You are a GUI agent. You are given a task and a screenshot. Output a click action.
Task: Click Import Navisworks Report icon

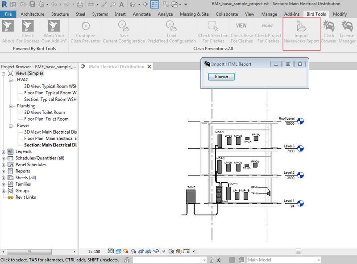pos(301,25)
